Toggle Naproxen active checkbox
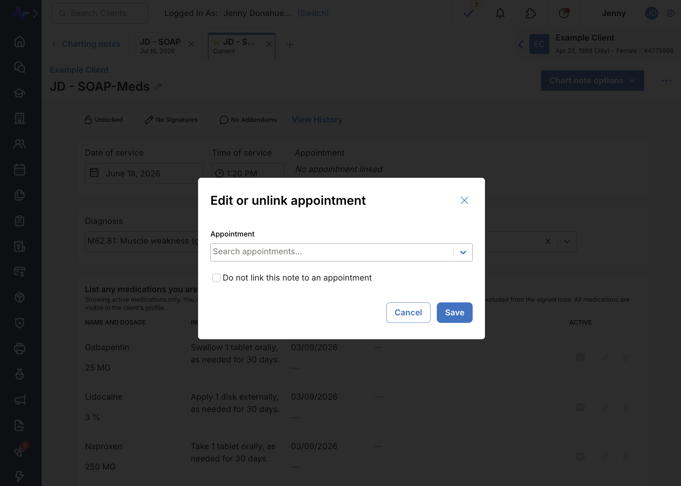The image size is (681, 486). [581, 457]
